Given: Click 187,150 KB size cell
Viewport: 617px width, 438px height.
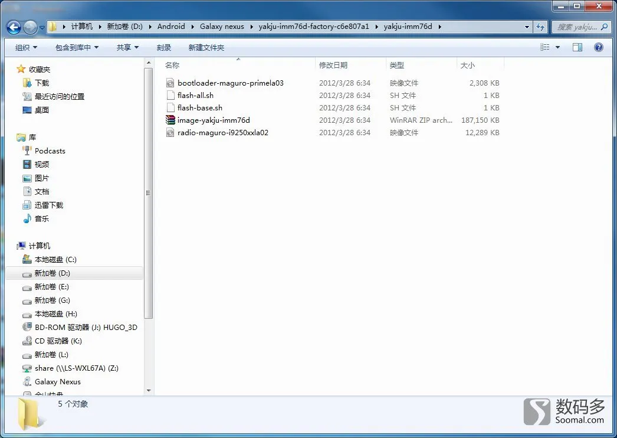Looking at the screenshot, I should [480, 120].
